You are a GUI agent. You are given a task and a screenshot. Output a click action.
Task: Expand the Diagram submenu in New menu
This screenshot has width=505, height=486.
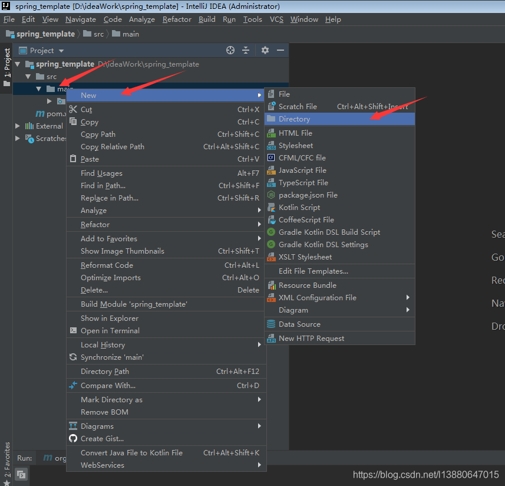click(408, 310)
